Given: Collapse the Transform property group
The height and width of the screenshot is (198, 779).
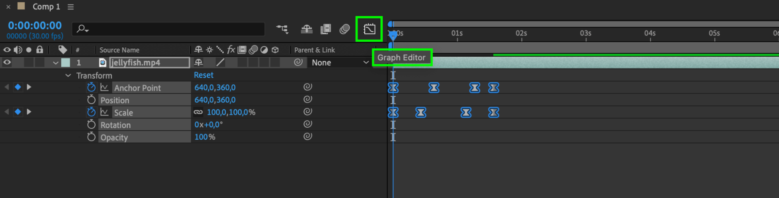Looking at the screenshot, I should pos(68,75).
